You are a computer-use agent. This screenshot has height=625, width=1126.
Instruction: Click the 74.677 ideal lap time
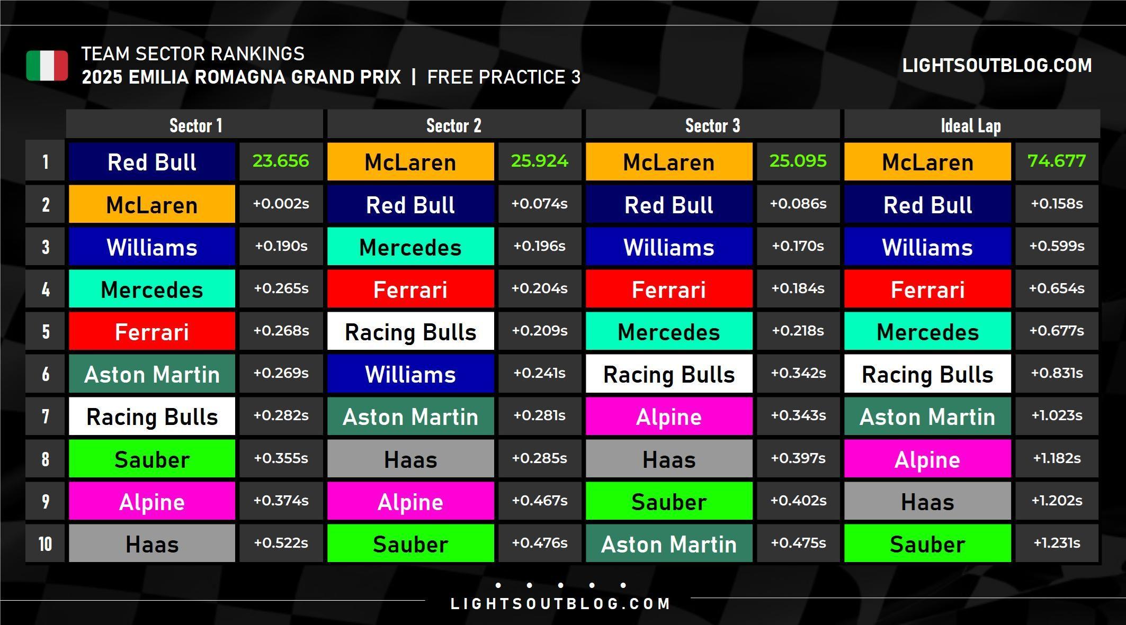[1057, 161]
